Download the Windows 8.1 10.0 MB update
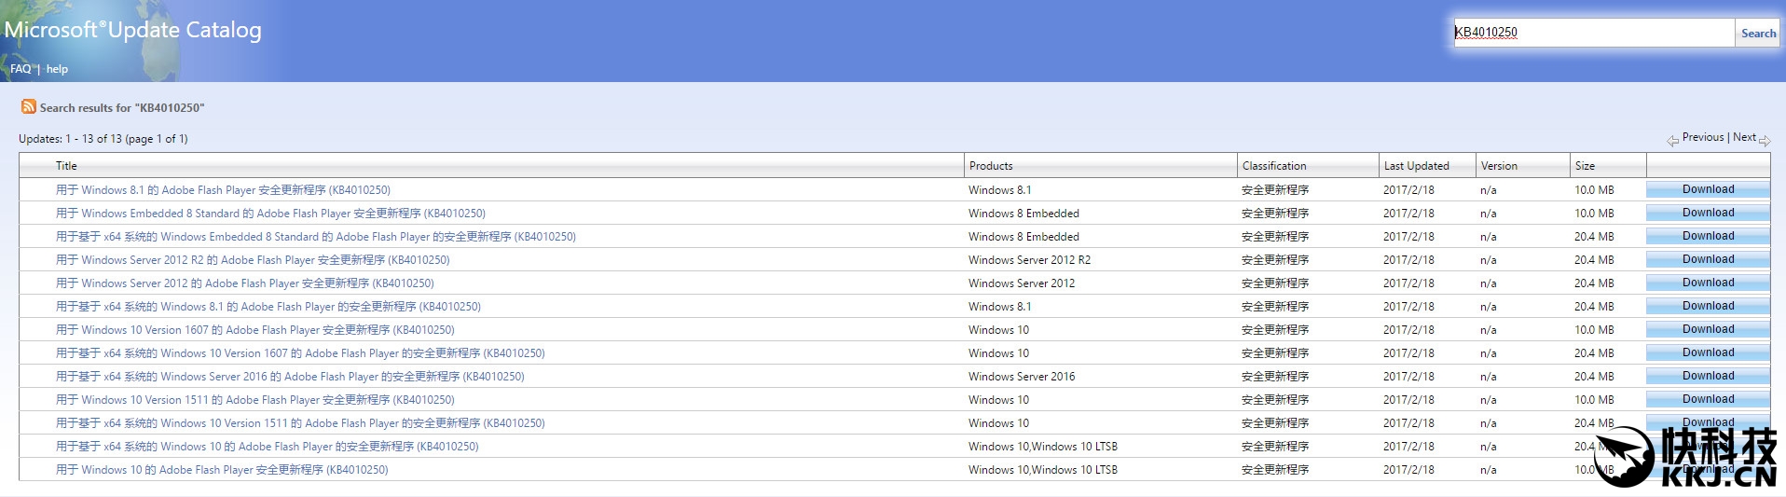This screenshot has width=1786, height=497. tap(1707, 189)
